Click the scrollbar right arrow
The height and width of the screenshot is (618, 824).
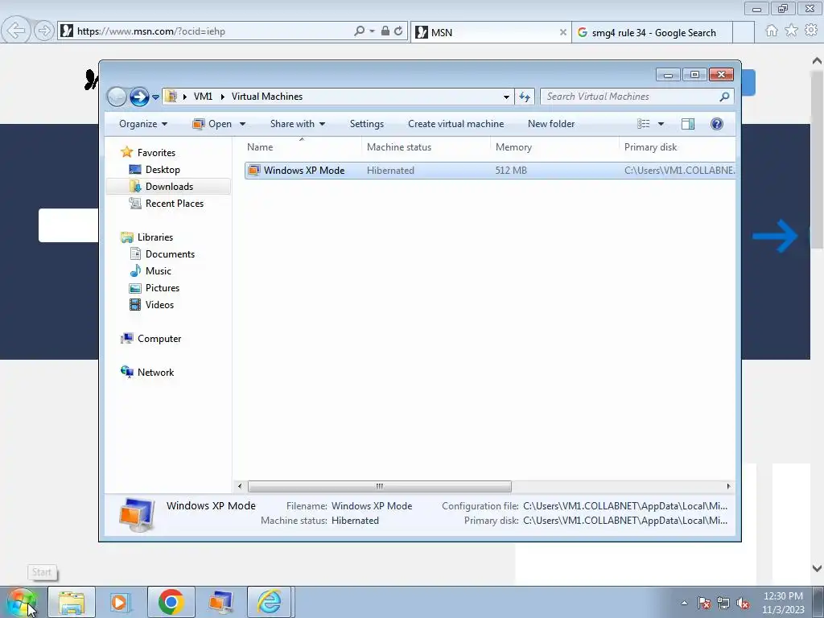728,486
